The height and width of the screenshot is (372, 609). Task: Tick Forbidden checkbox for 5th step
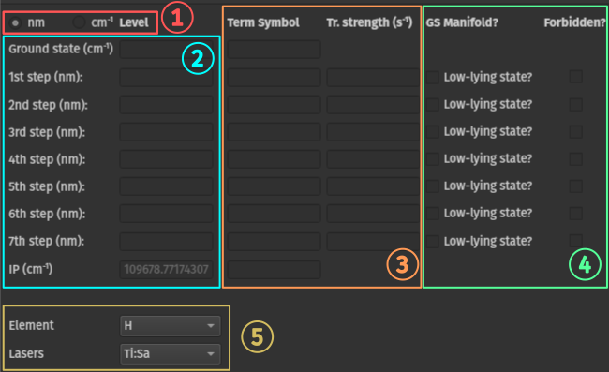(575, 186)
